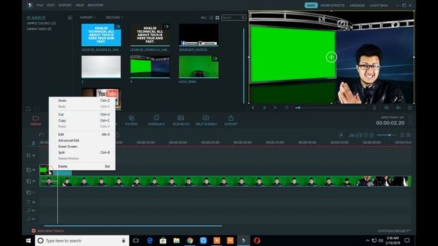Step to previous frame in preview
Screen dimensions: 438x246
253,108
